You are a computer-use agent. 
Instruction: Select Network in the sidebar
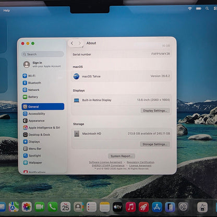pos(31,90)
